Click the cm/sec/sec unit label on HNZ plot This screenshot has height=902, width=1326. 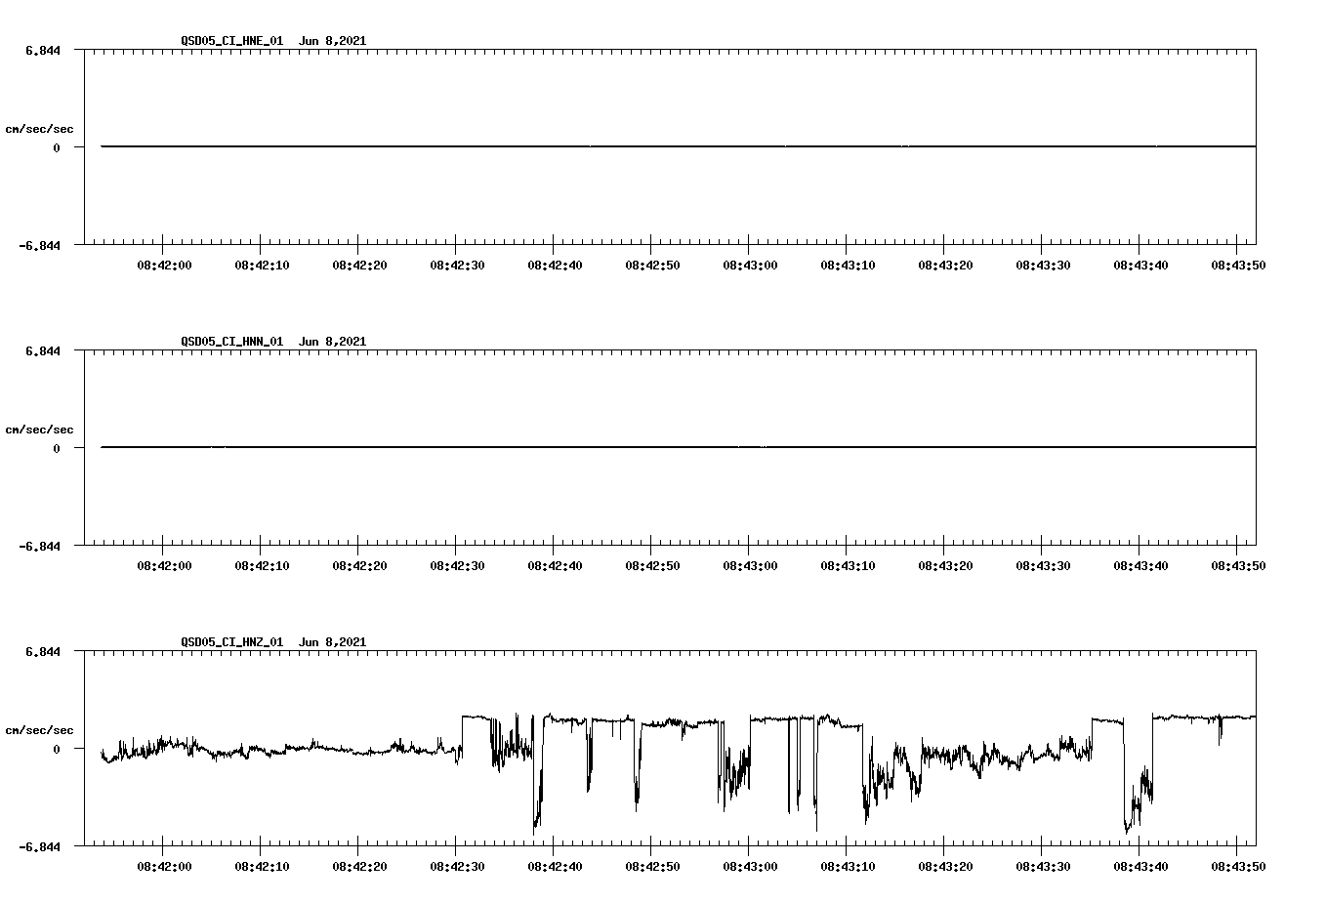click(x=39, y=730)
